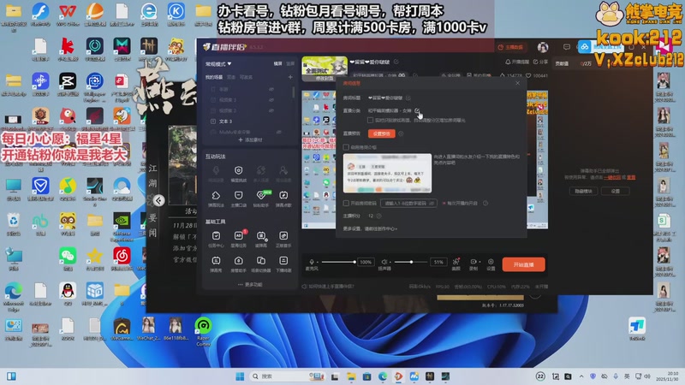Enable the room introduction checkbox
Screen dimensions: 685x385
346,147
